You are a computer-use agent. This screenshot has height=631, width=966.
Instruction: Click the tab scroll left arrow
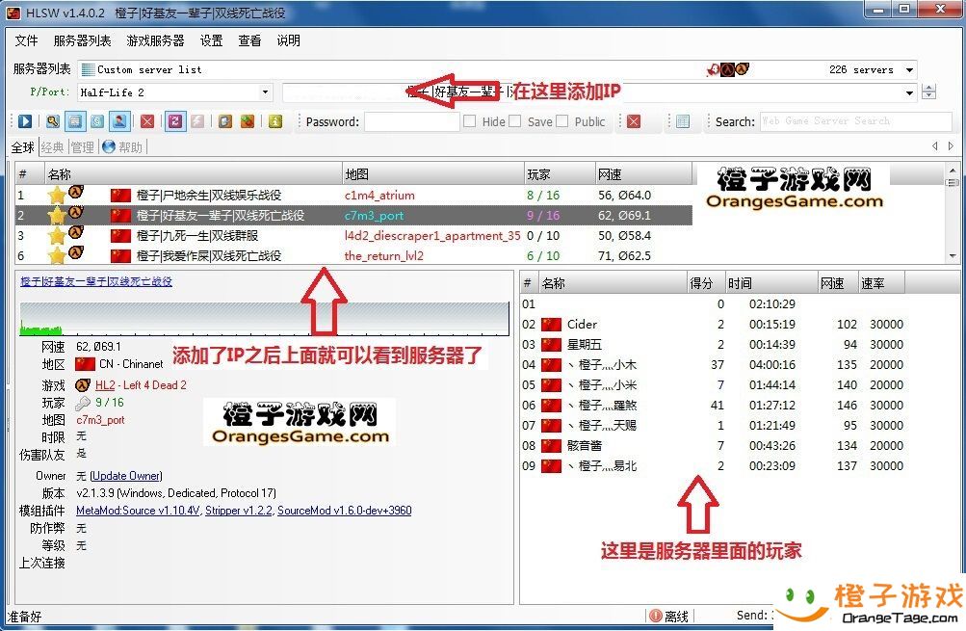pos(935,146)
